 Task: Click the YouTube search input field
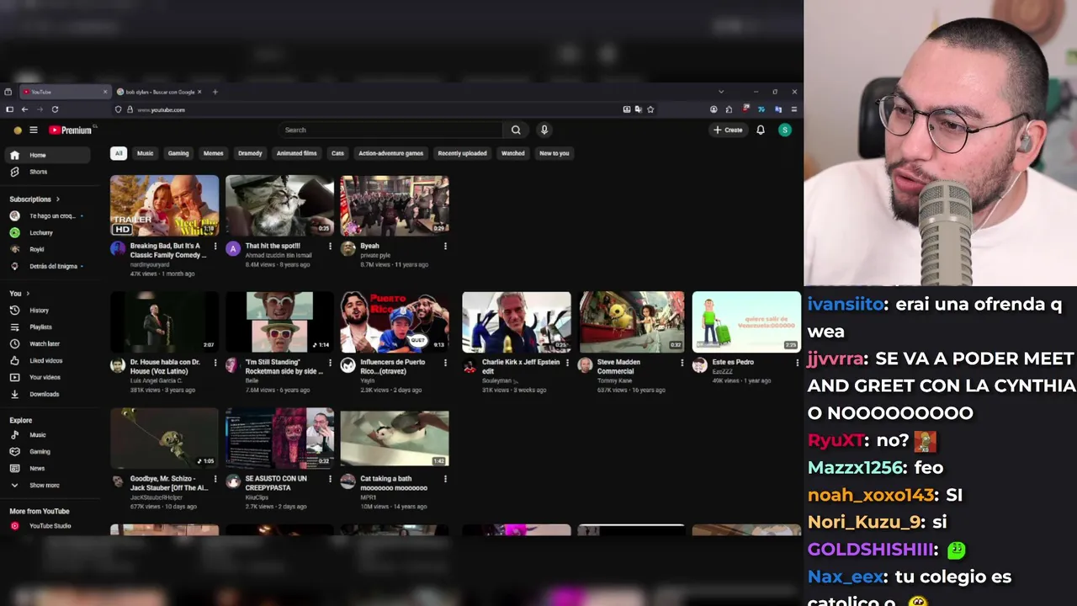pyautogui.click(x=391, y=130)
